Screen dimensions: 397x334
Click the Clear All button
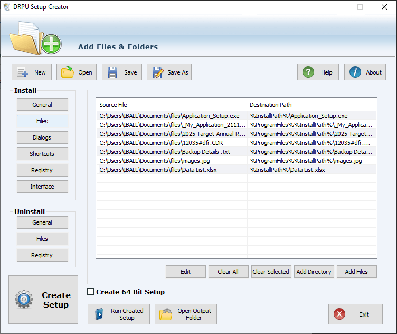(228, 272)
